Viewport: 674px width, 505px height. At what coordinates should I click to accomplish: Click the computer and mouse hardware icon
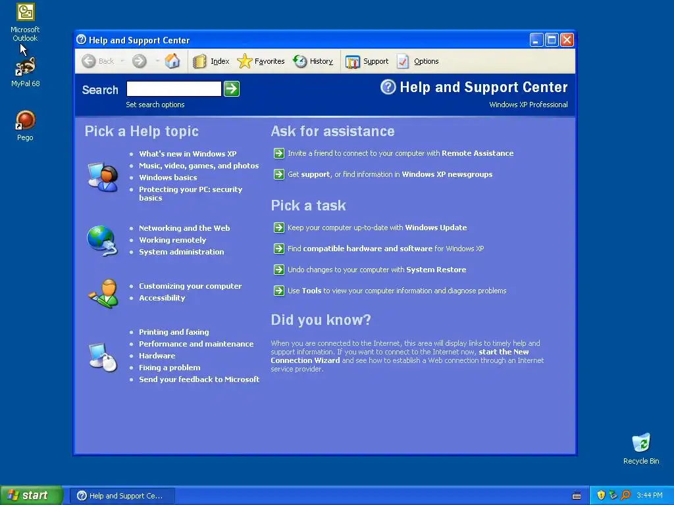pyautogui.click(x=103, y=357)
